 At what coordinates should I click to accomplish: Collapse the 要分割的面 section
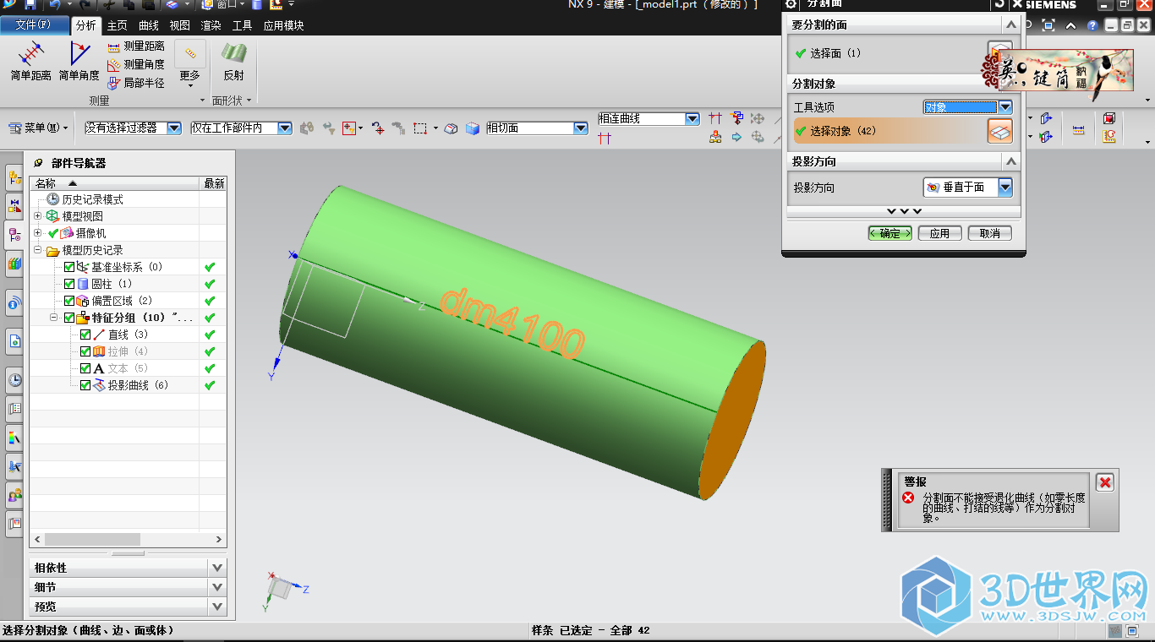tap(1010, 25)
